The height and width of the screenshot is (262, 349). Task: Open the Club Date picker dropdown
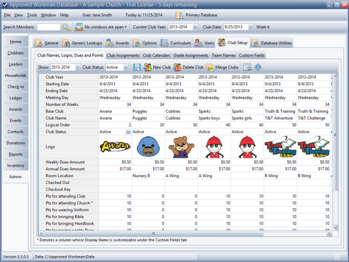pos(251,27)
